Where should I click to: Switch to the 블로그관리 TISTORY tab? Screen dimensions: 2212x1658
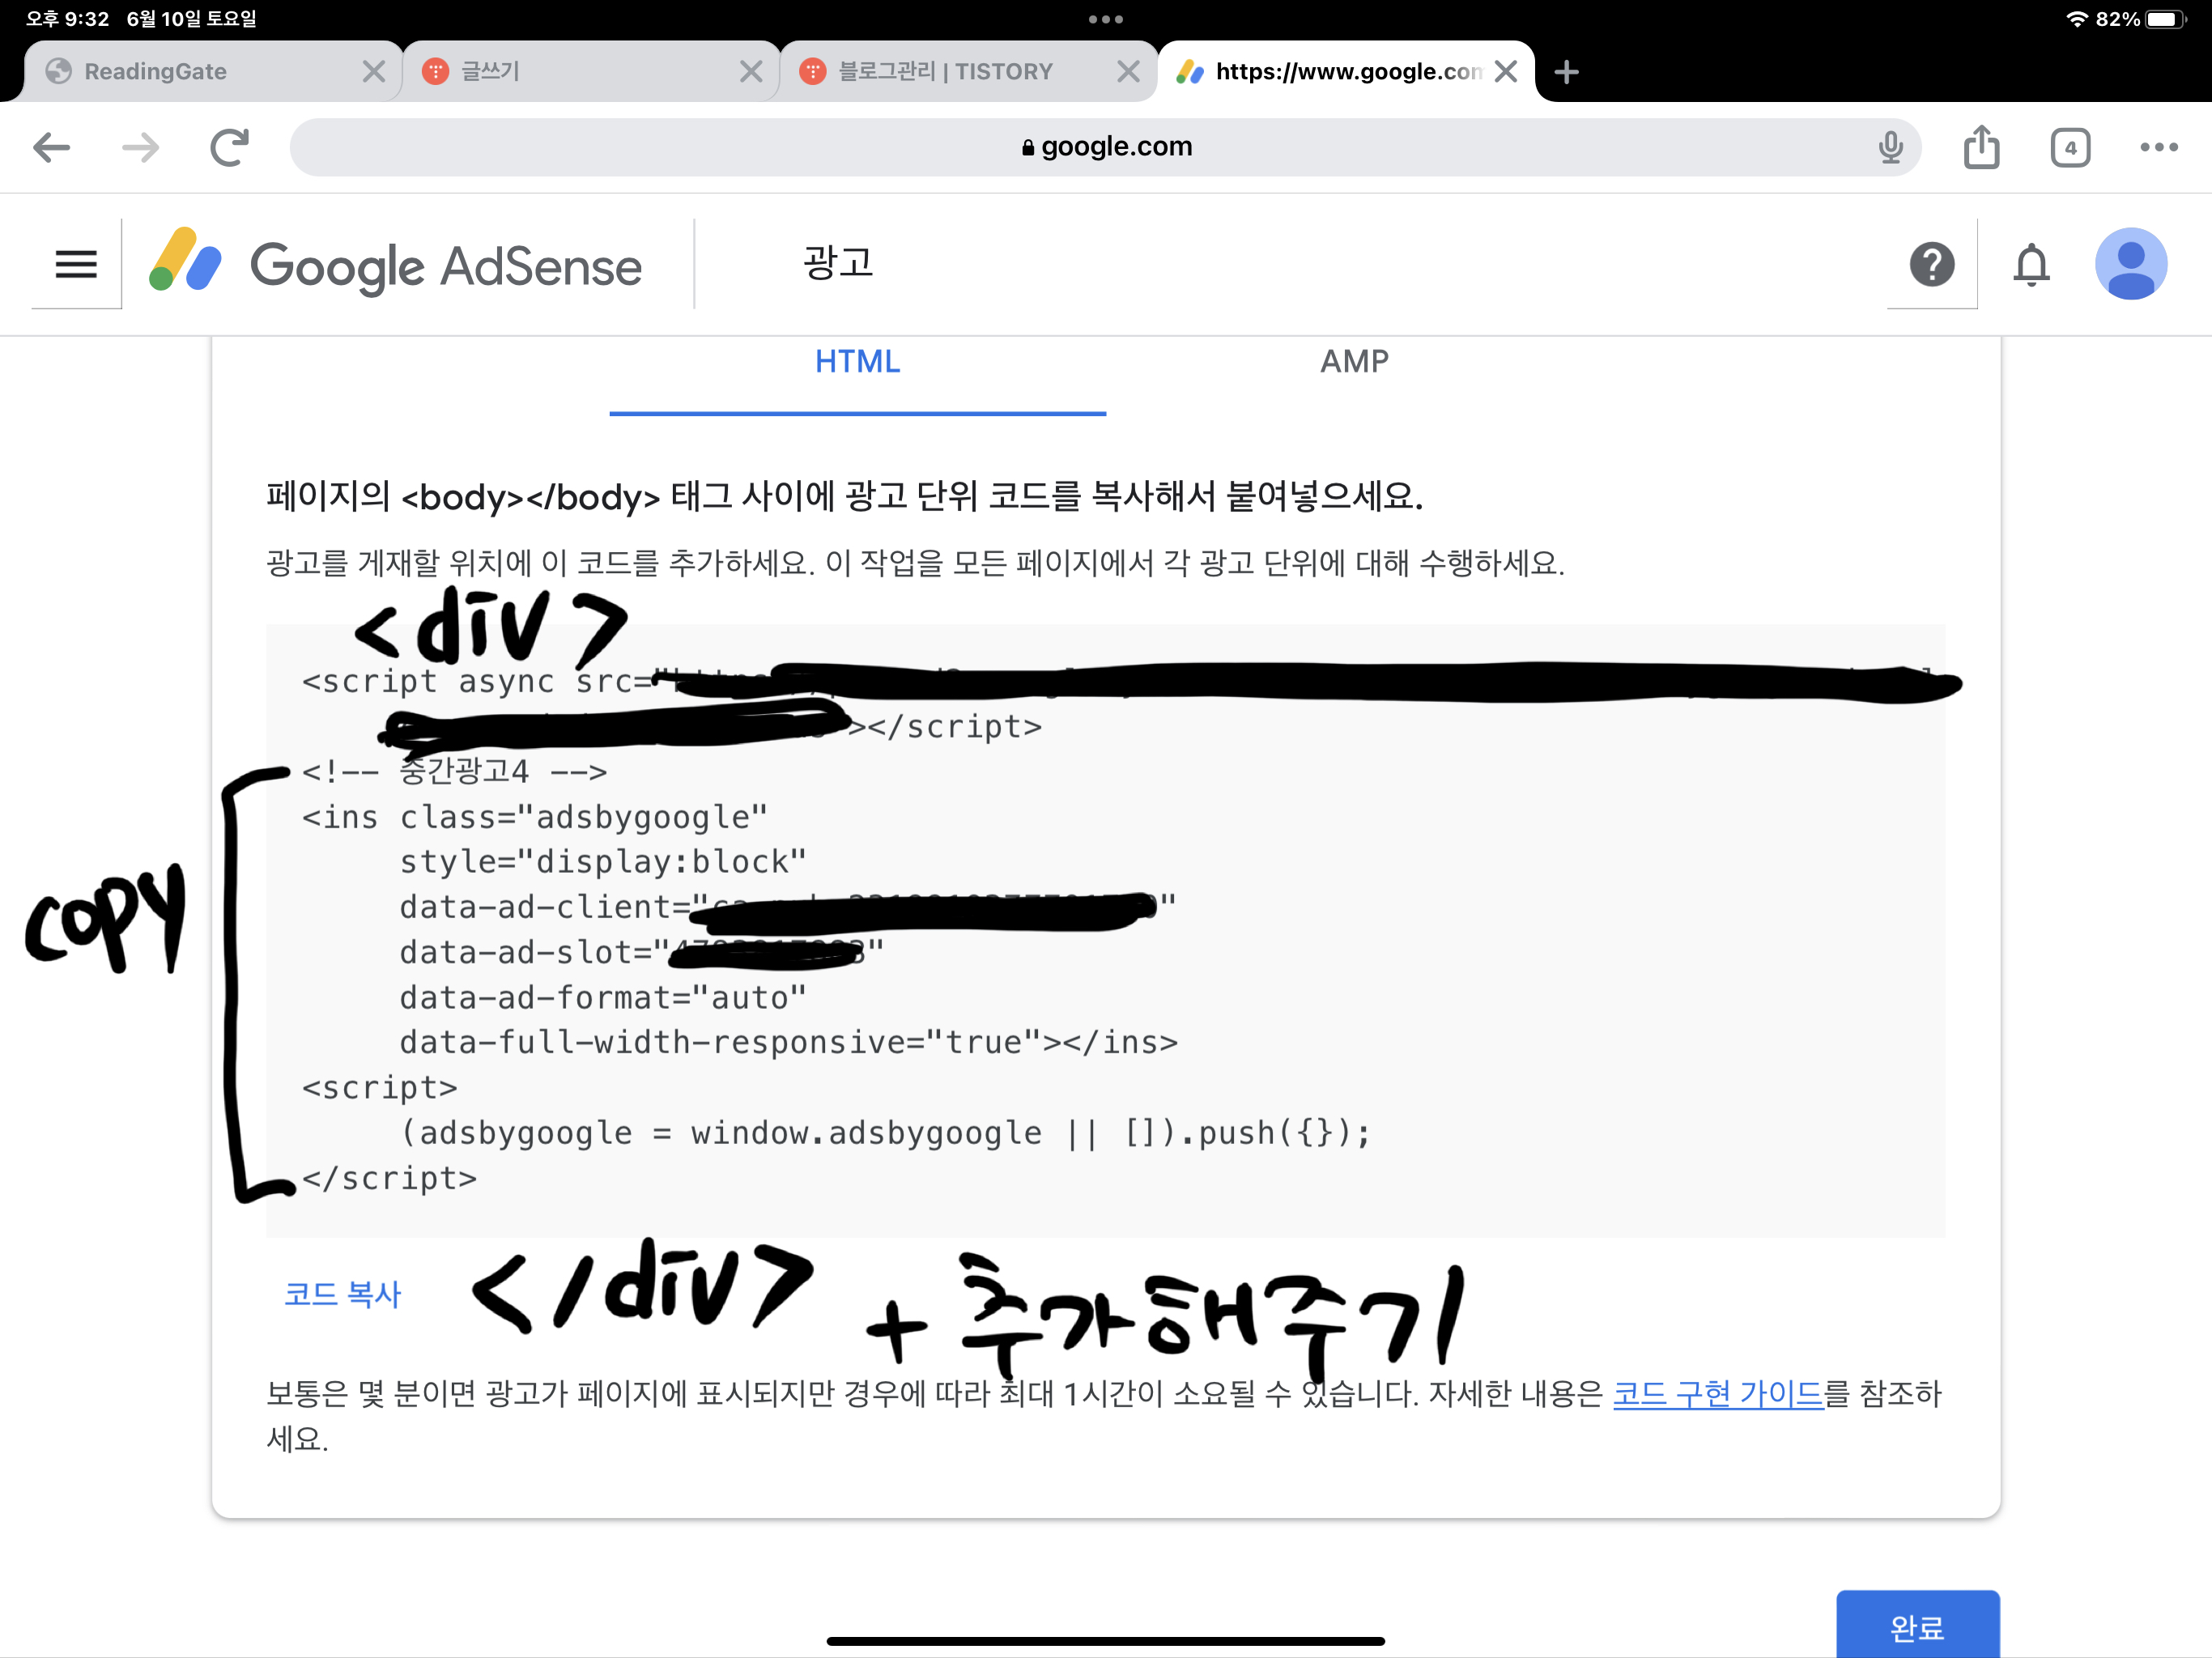[x=945, y=72]
